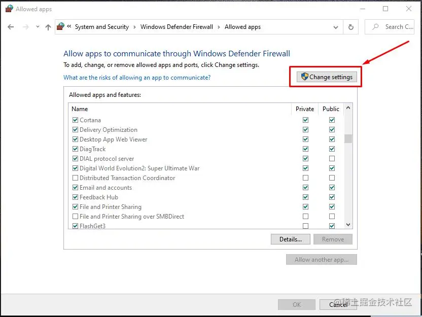Toggle Email and accounts Private checkbox
Image resolution: width=422 pixels, height=317 pixels.
[x=305, y=187]
